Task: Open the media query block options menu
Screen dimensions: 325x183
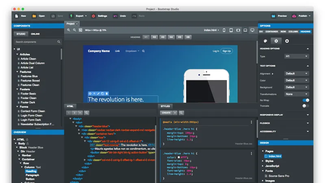Action: (251, 122)
